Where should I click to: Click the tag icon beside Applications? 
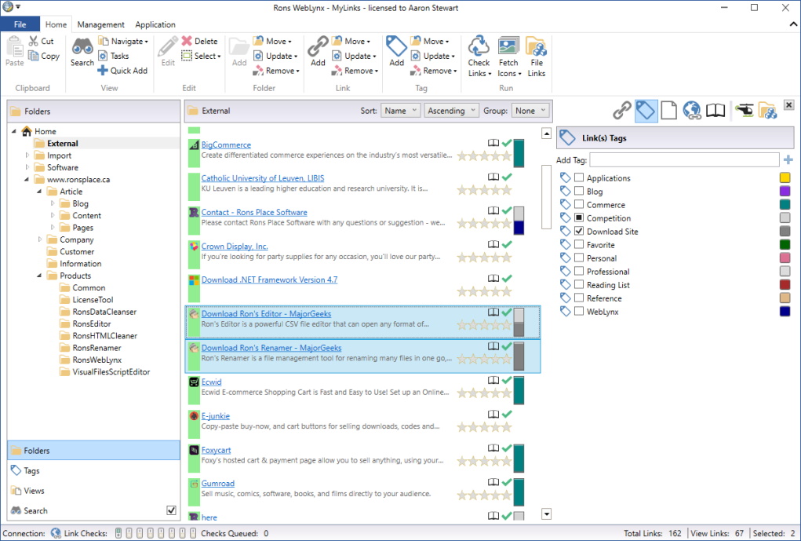click(565, 178)
